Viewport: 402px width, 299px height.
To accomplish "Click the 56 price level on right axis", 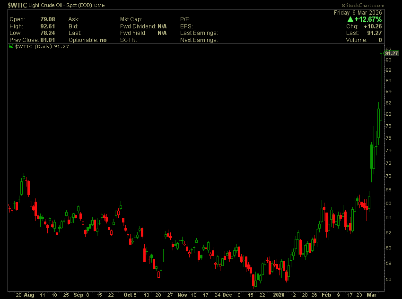I will (x=388, y=280).
